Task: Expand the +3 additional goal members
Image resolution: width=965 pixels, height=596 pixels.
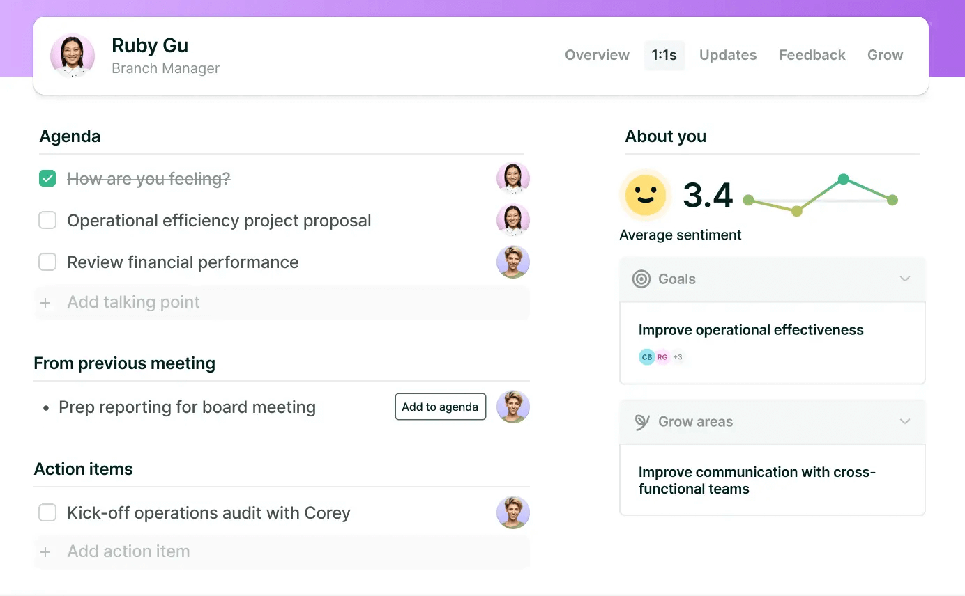Action: pyautogui.click(x=678, y=357)
